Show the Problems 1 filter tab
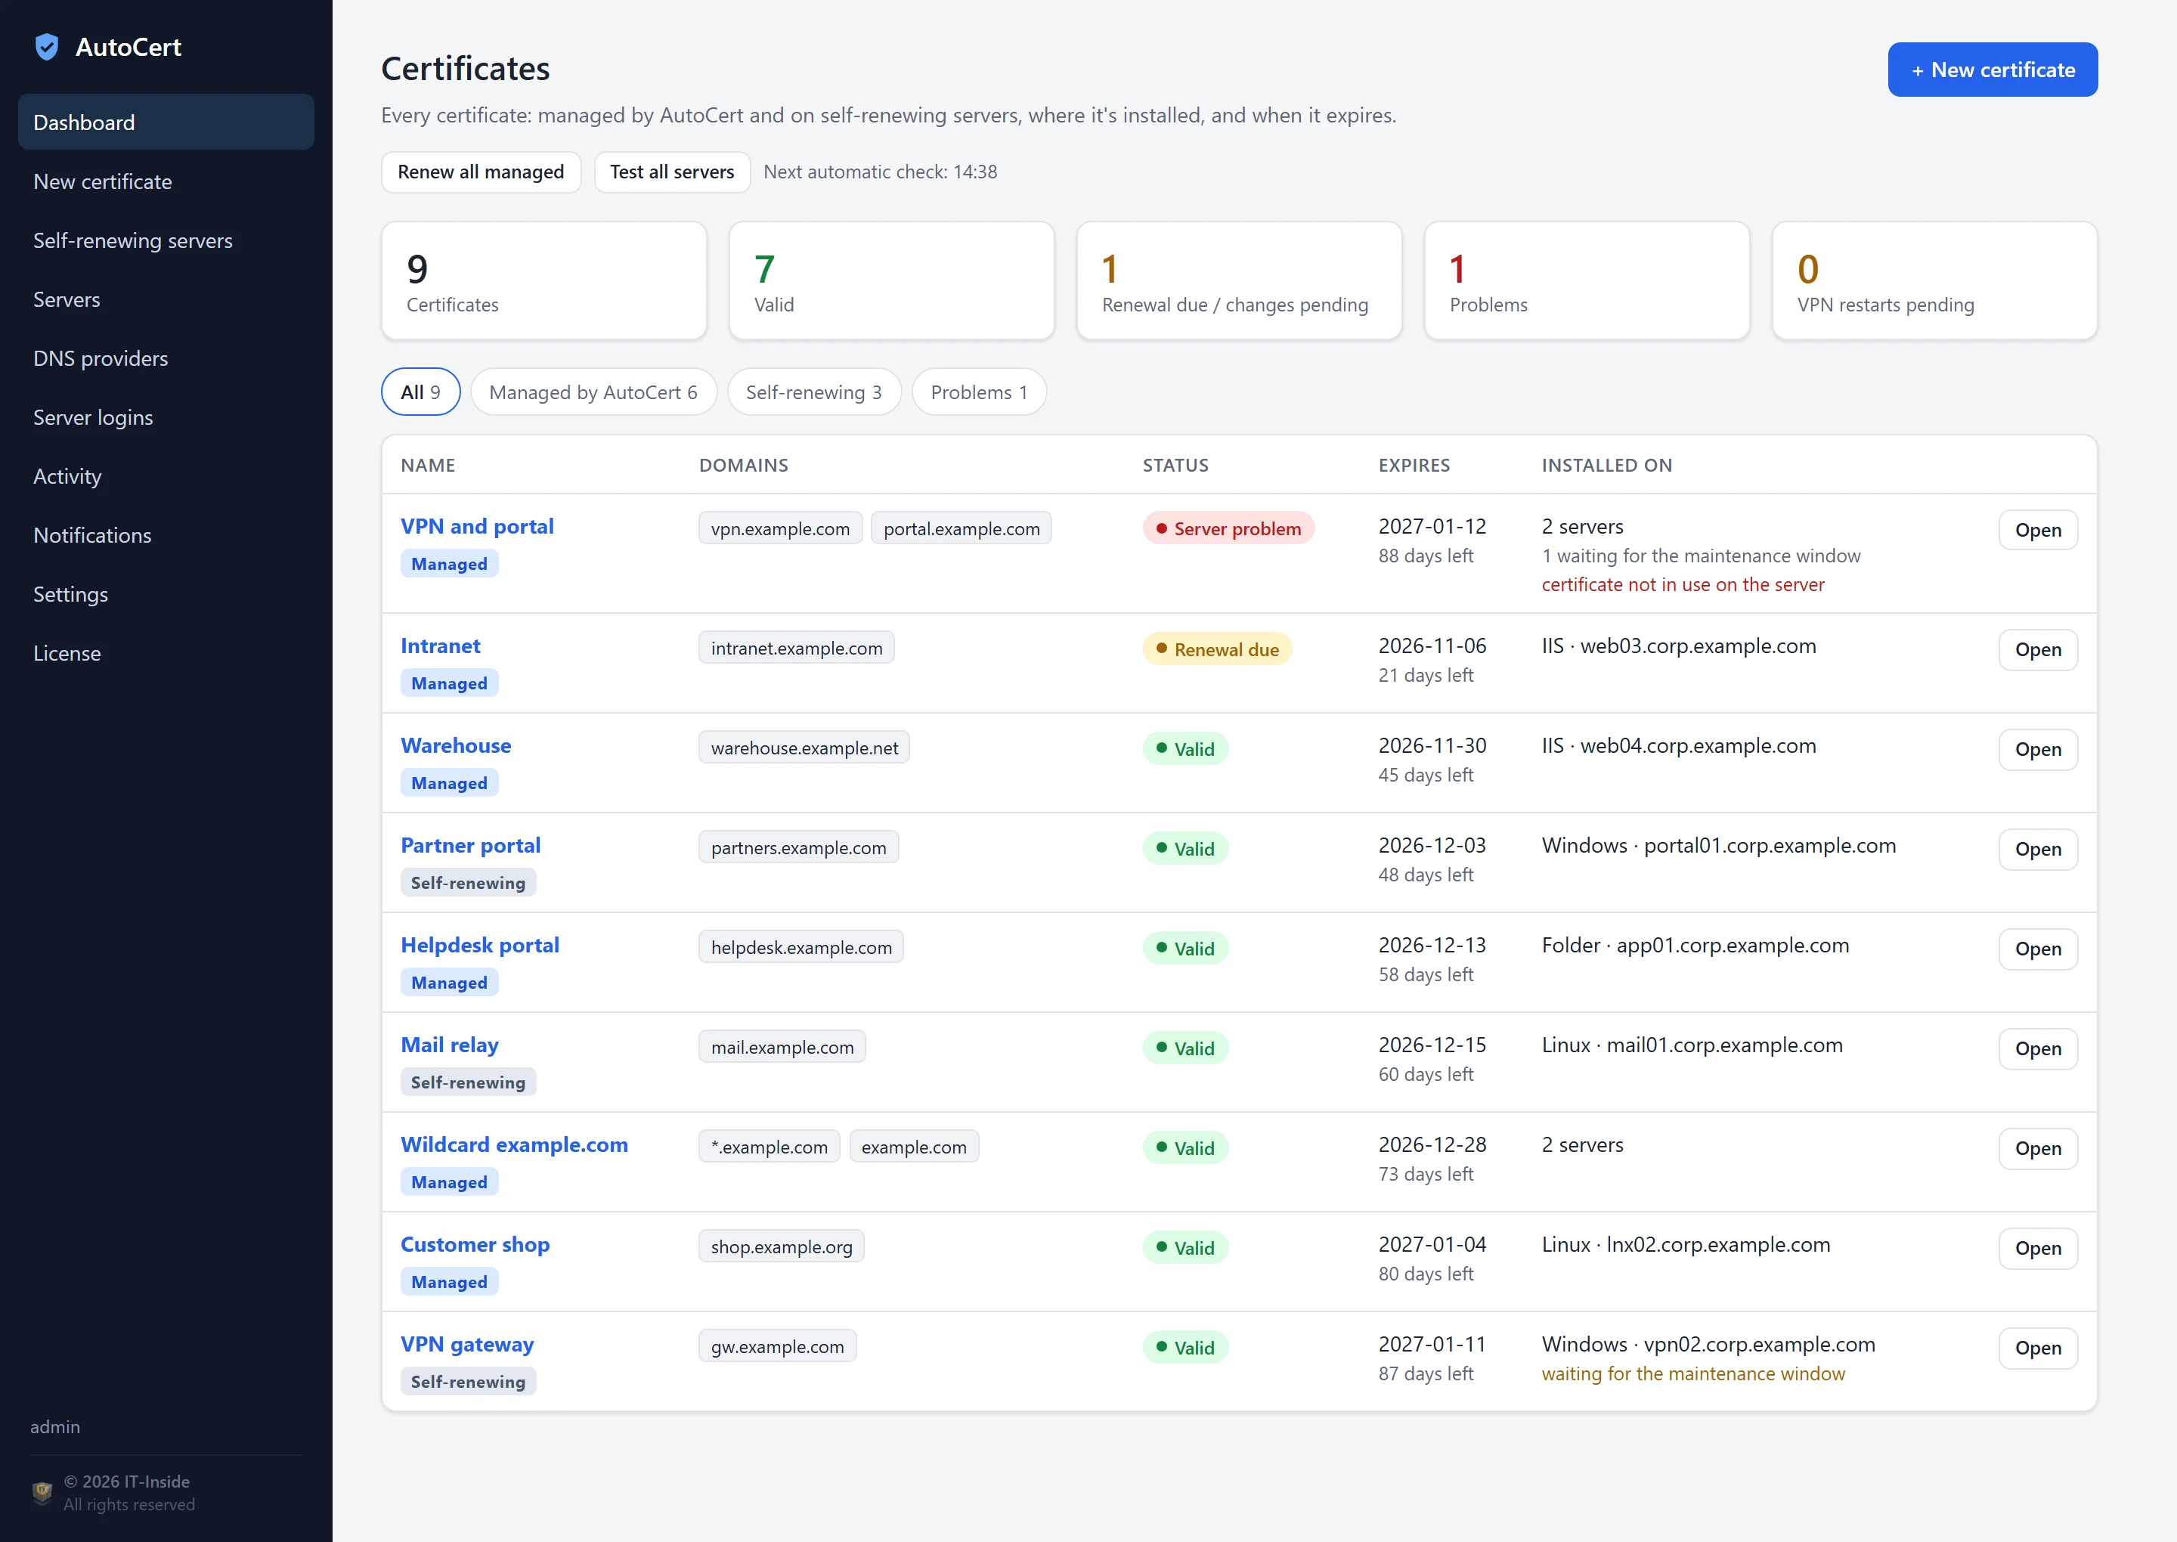2177x1542 pixels. (979, 392)
